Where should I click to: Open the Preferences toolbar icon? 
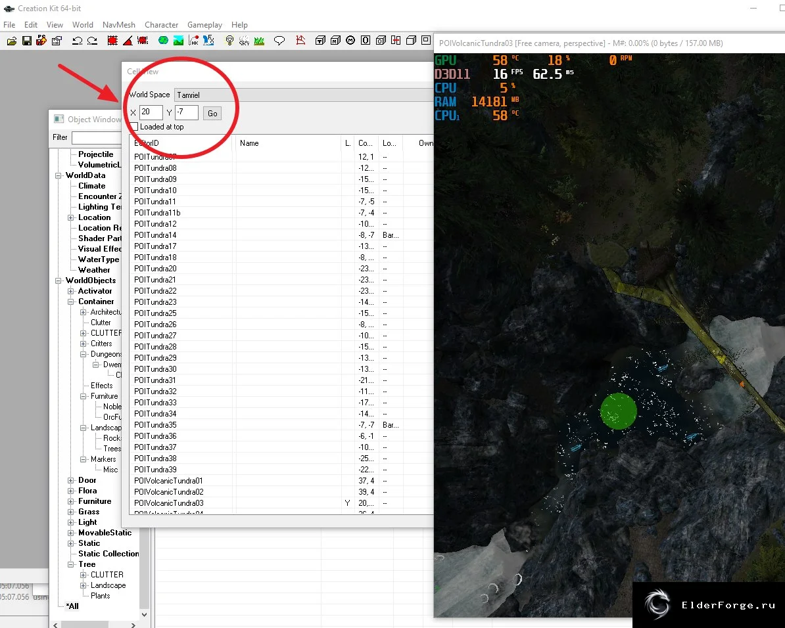[x=57, y=41]
